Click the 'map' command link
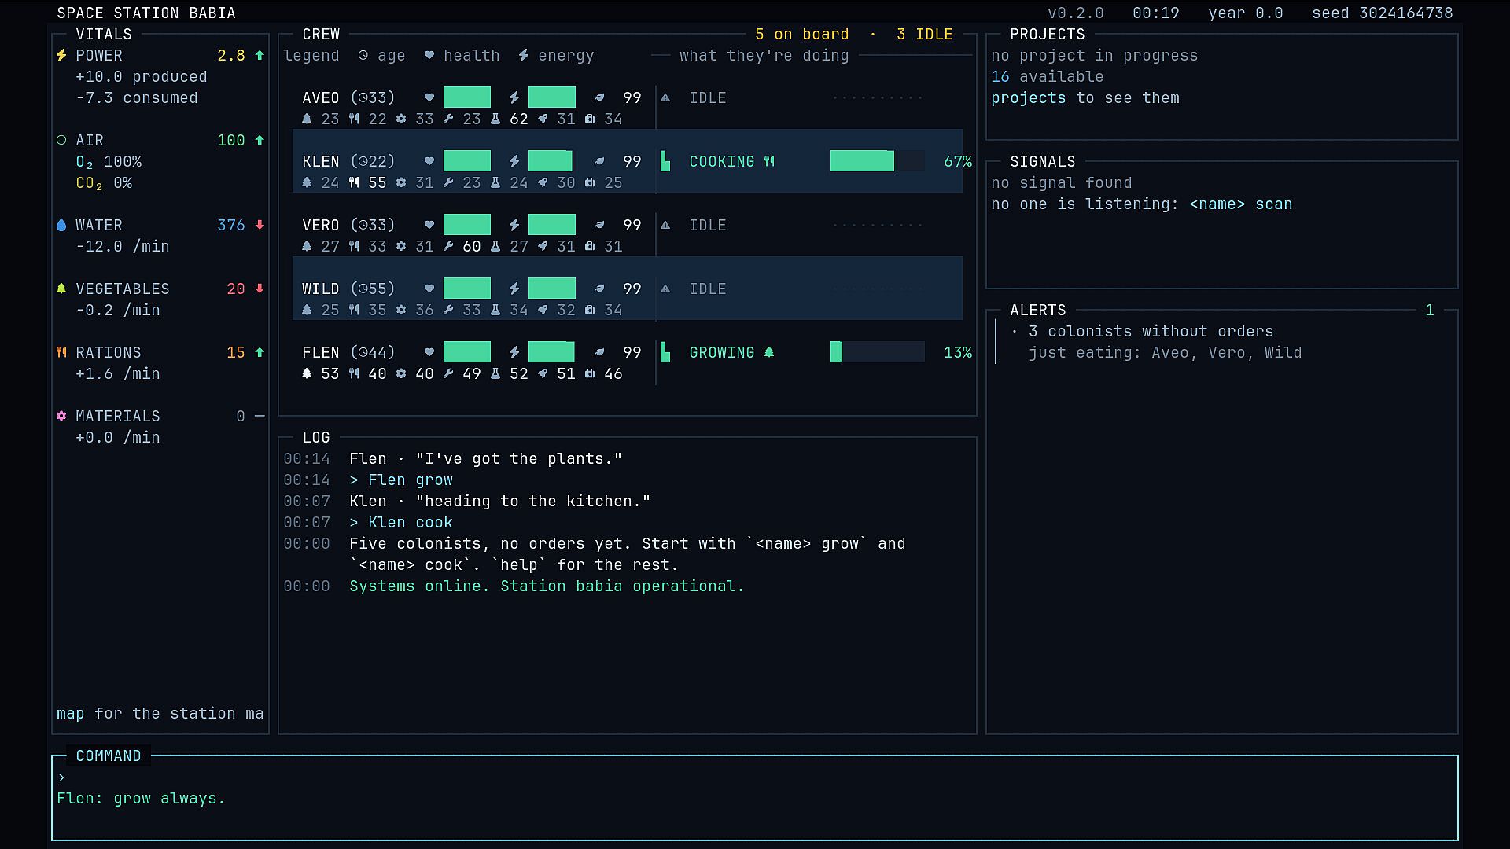 pos(71,714)
